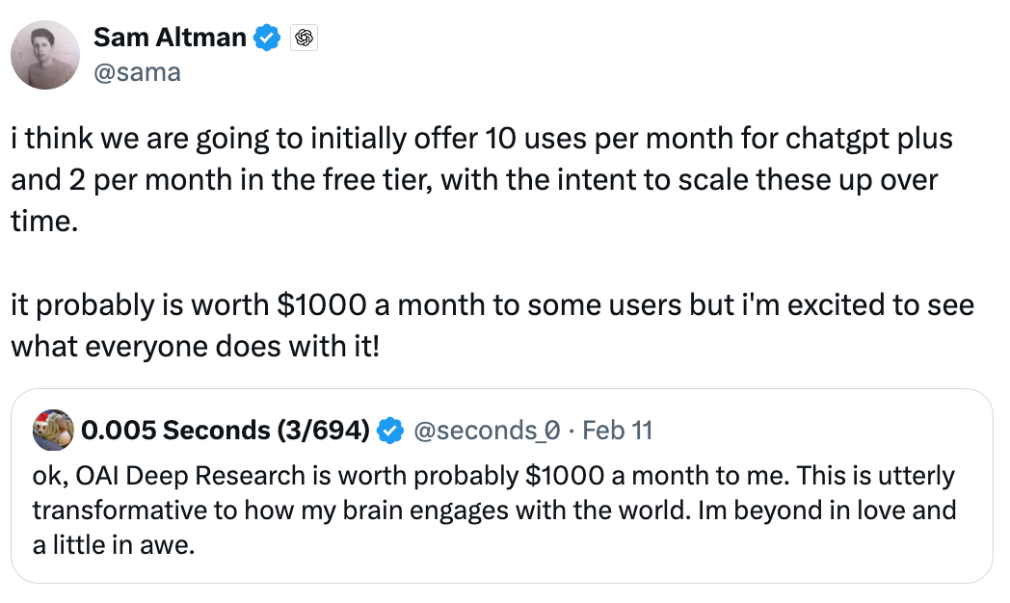This screenshot has height=603, width=1010.
Task: Open Sam Altman's profile picture
Action: 45,55
